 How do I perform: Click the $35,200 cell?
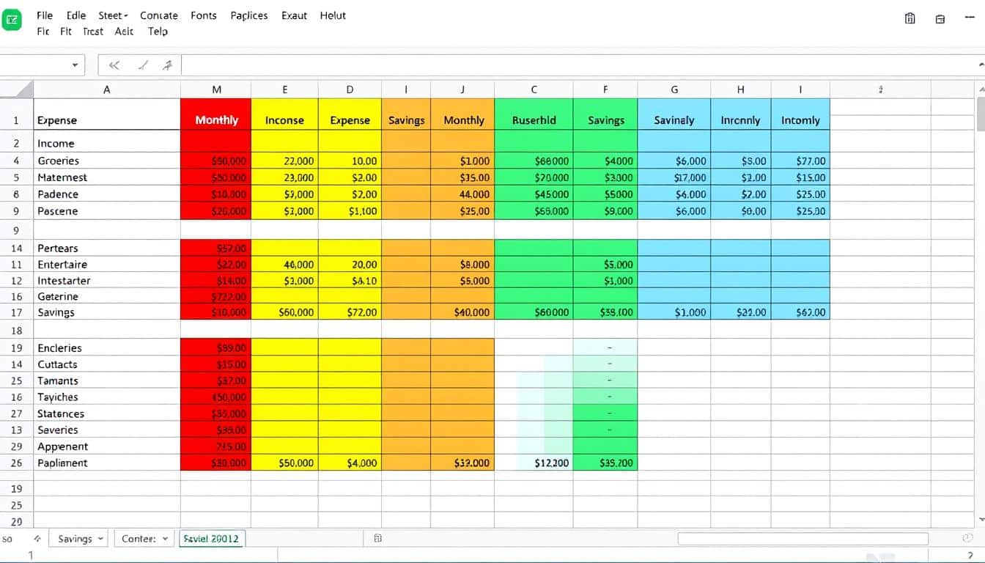coord(605,463)
